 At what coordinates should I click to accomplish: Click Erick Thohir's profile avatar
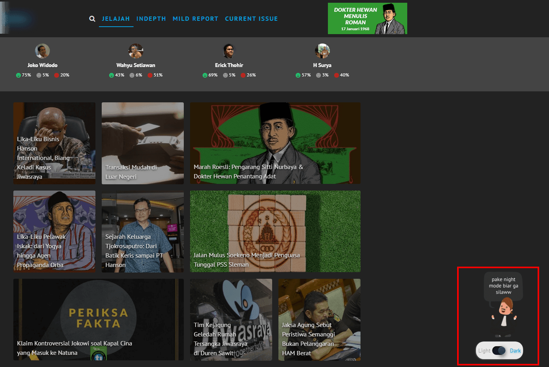(x=229, y=51)
